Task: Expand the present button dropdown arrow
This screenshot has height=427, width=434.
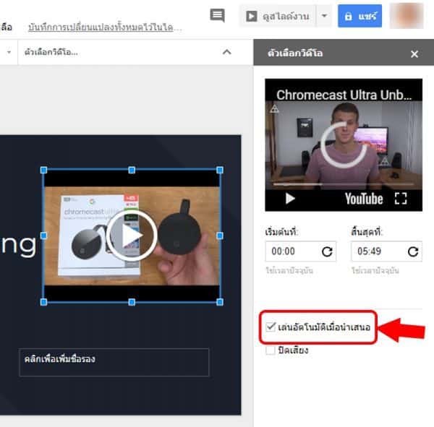Action: click(325, 16)
